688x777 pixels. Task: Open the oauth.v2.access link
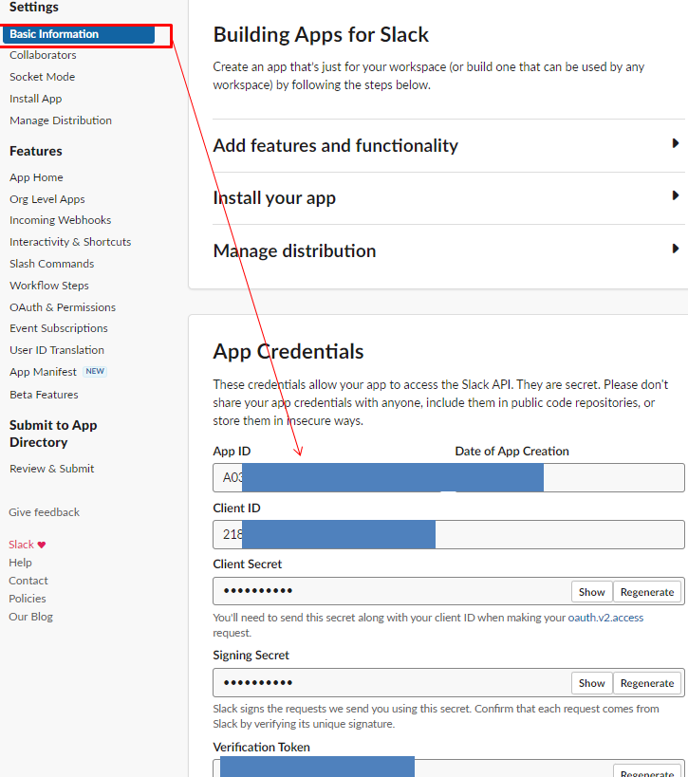tap(605, 618)
